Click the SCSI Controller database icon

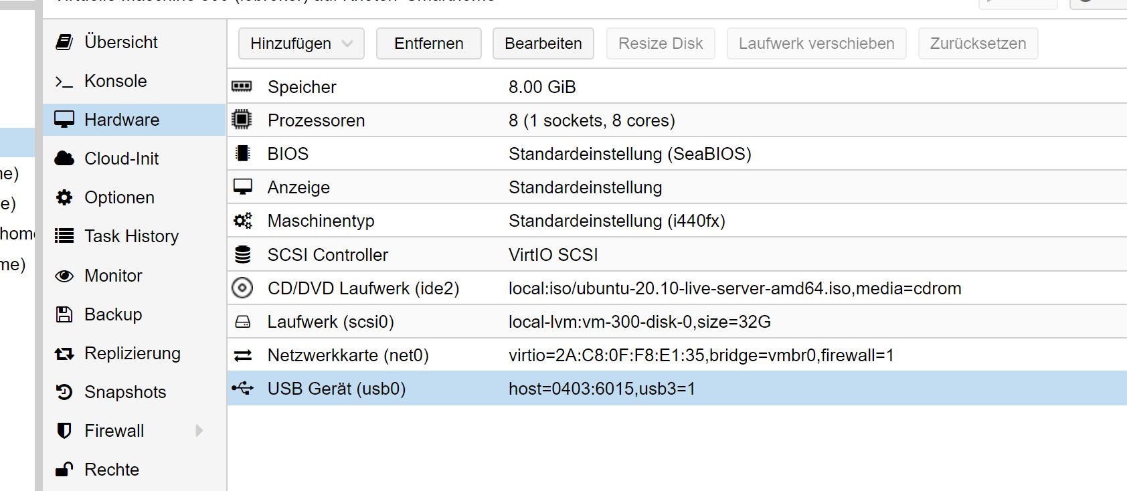pyautogui.click(x=242, y=254)
